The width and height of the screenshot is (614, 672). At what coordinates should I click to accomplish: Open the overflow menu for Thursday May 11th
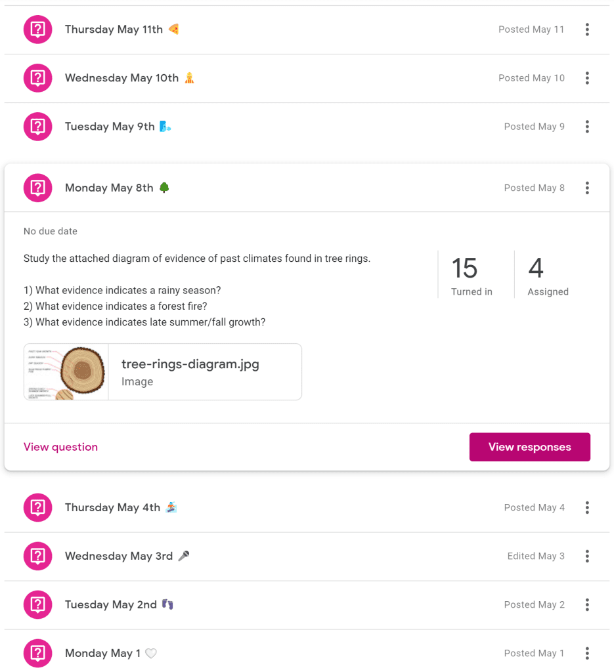pyautogui.click(x=587, y=29)
